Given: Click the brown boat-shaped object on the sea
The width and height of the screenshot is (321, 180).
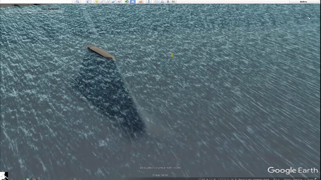Looking at the screenshot, I should pyautogui.click(x=101, y=52).
